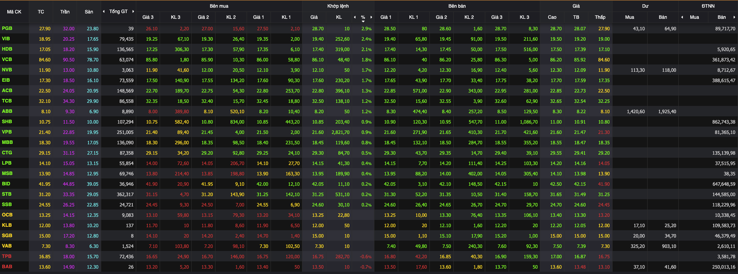738x274 pixels.
Task: Sort by the Trần ceiling price header
Action: pyautogui.click(x=65, y=12)
